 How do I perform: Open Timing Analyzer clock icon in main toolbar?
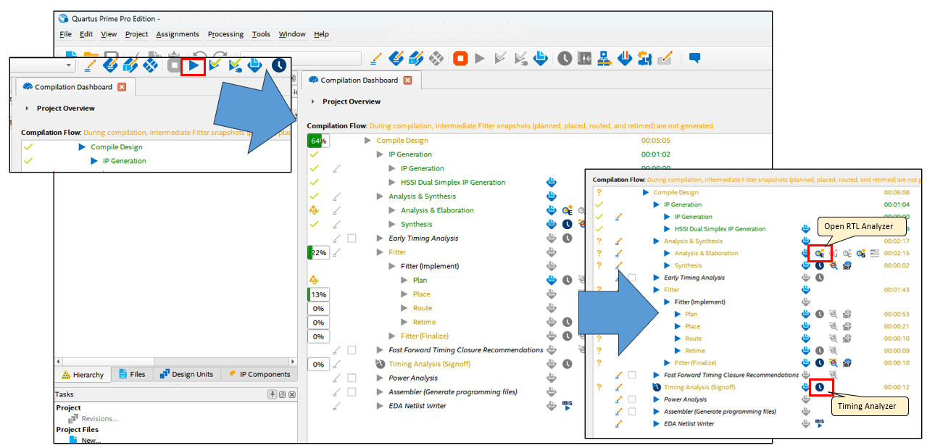[564, 59]
